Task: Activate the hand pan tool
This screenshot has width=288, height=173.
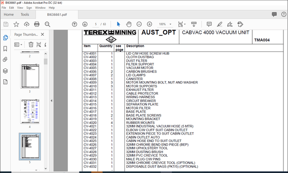Action: click(x=129, y=24)
